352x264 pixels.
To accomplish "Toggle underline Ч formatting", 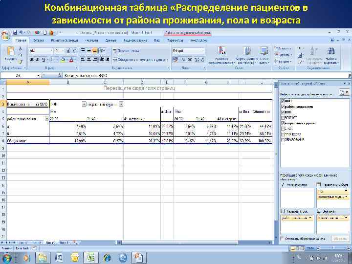I will pos(44,60).
